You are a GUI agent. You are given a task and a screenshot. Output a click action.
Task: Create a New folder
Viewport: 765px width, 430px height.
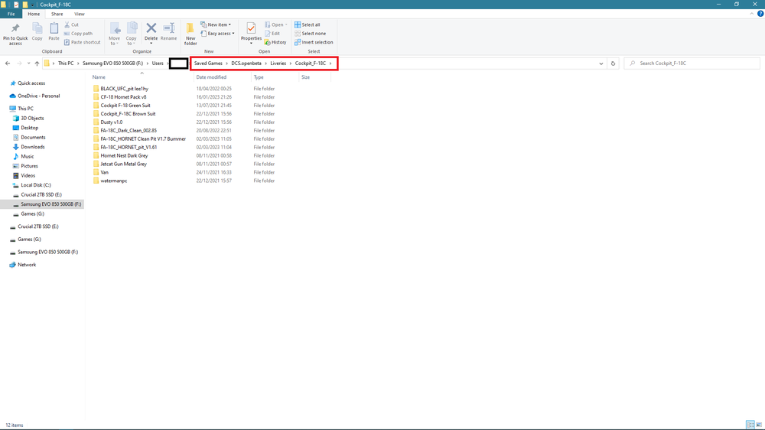pos(190,34)
